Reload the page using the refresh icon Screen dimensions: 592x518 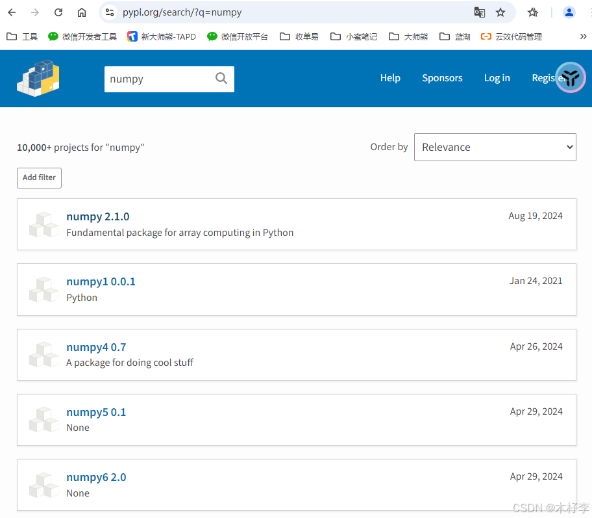tap(58, 12)
